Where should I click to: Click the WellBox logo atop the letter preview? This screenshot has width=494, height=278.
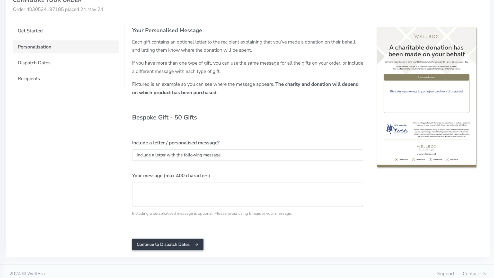426,36
